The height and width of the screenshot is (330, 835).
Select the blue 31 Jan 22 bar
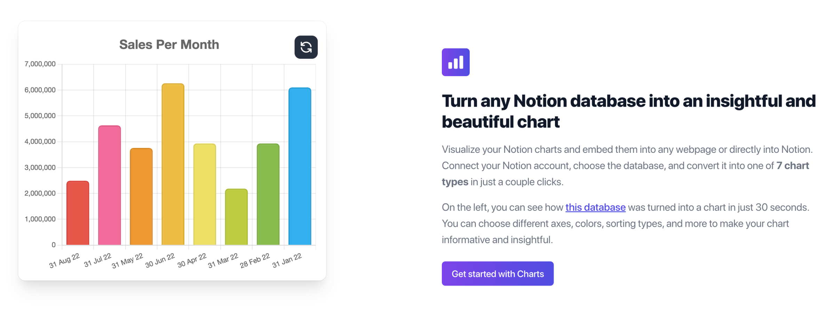point(300,166)
